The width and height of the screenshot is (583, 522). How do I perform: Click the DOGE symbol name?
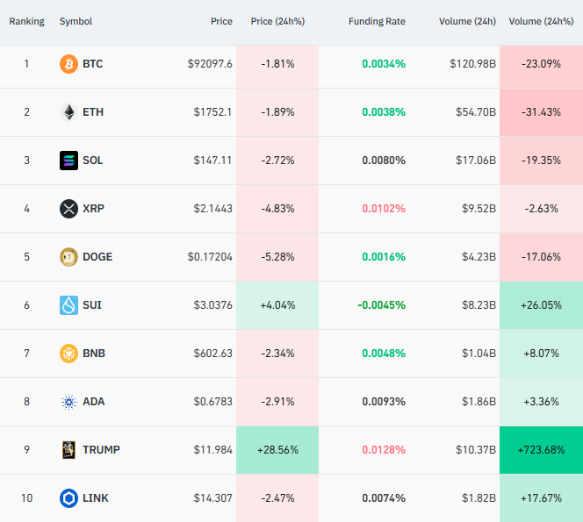97,257
